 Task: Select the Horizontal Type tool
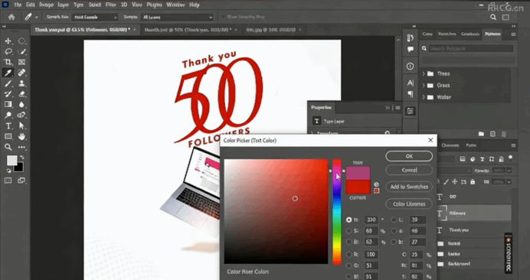pyautogui.click(x=8, y=126)
